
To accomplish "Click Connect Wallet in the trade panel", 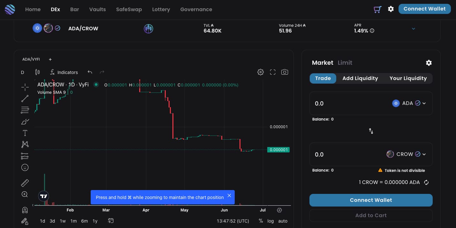I will 371,200.
